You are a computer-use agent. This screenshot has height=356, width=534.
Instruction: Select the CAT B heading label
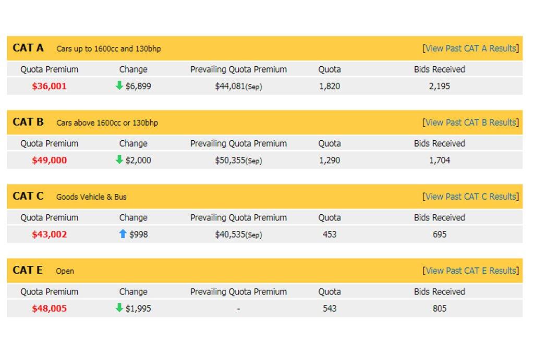pyautogui.click(x=28, y=122)
